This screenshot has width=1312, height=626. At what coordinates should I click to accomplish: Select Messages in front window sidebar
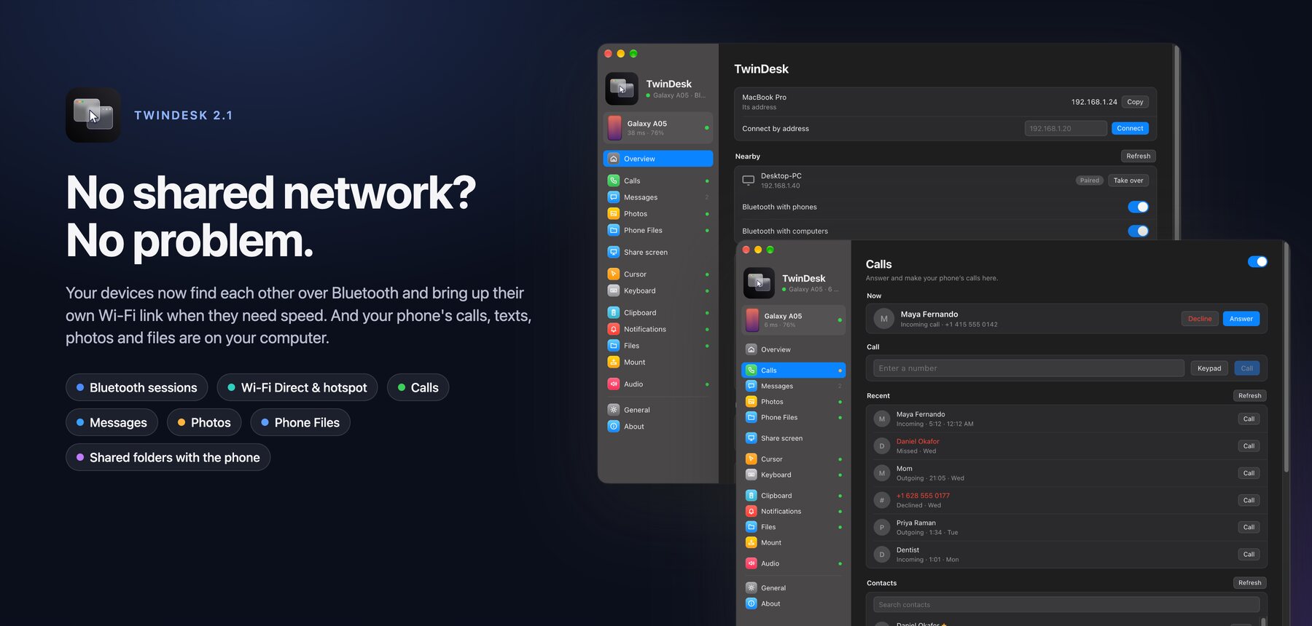(793, 386)
